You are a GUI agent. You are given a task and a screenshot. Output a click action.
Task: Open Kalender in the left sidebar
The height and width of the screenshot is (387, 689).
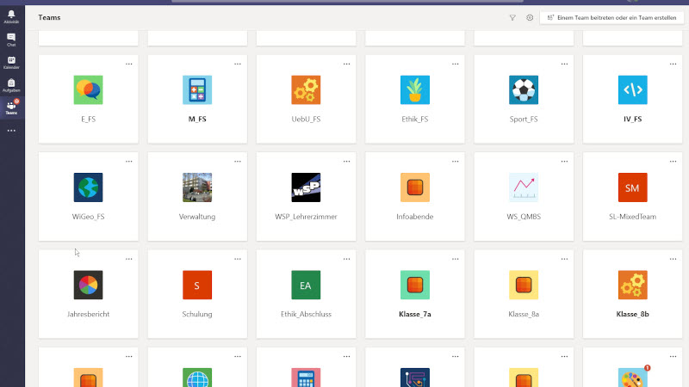coord(11,63)
